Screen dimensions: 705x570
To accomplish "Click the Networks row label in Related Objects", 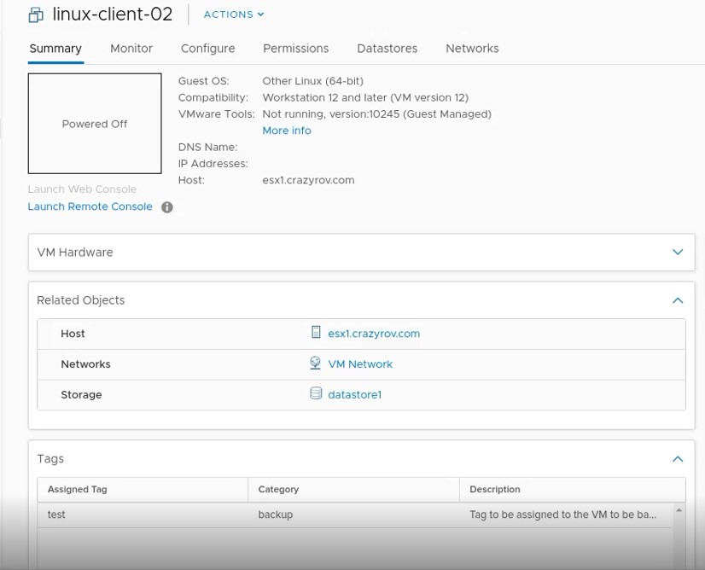I will click(85, 364).
